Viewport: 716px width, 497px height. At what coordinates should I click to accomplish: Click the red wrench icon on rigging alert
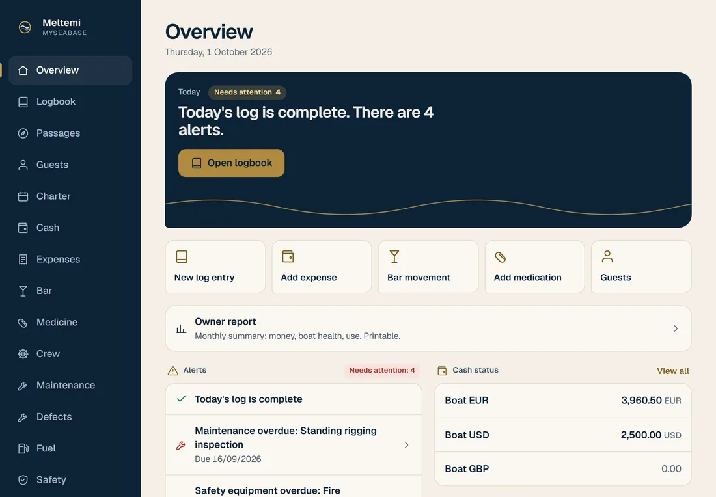click(181, 446)
